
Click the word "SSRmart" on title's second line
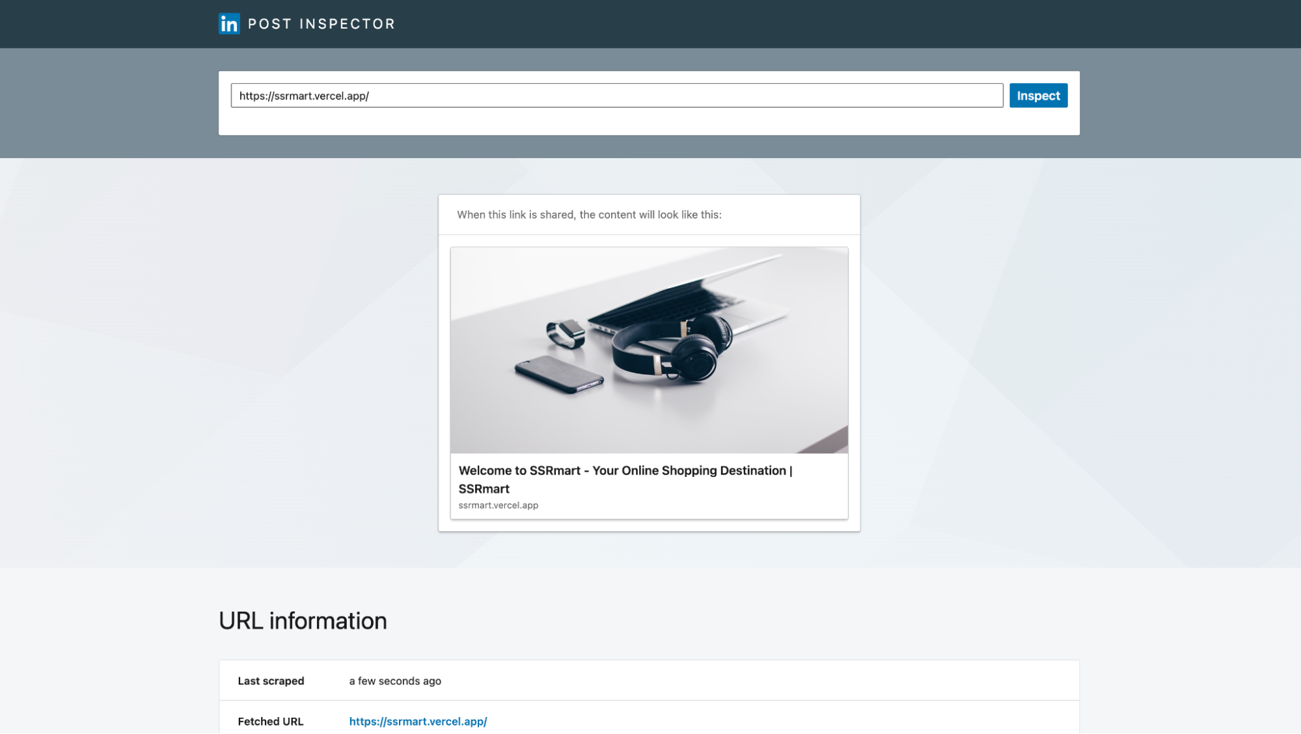pos(484,489)
